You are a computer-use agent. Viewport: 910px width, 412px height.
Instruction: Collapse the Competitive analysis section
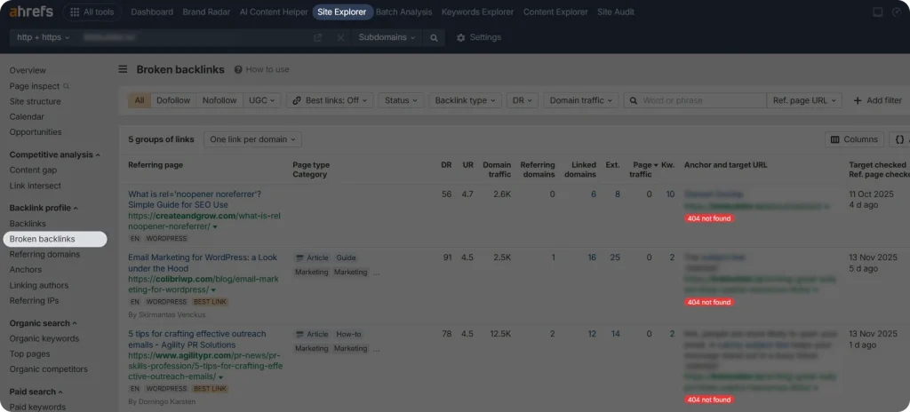point(54,154)
